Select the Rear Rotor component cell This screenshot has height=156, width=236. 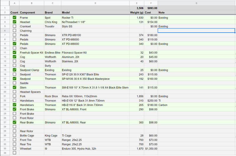(32, 131)
